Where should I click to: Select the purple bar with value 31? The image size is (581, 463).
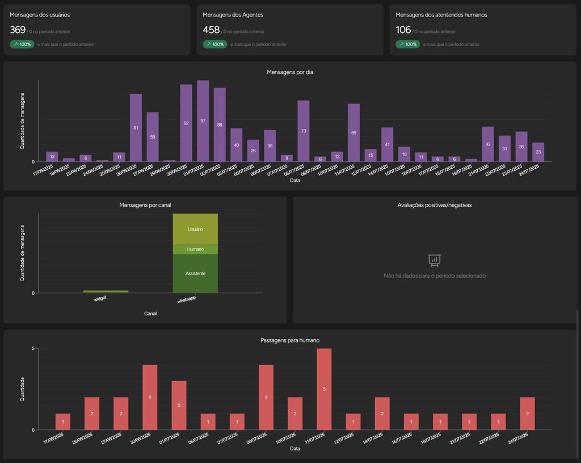[x=504, y=148]
